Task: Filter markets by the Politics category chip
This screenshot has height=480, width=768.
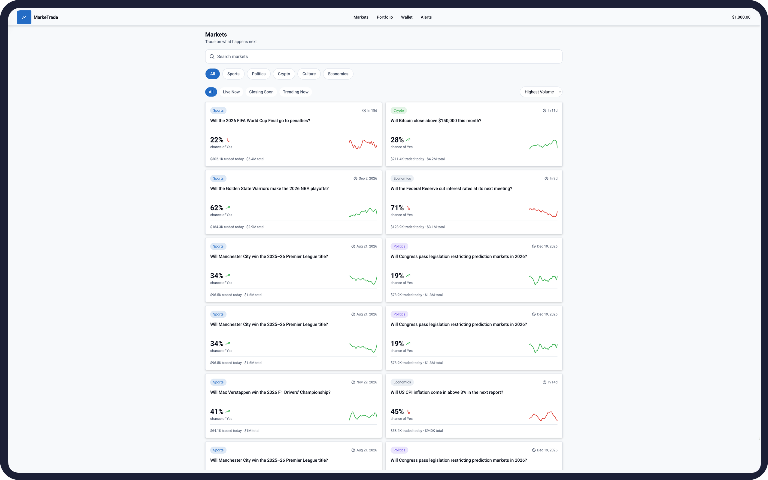Action: [259, 74]
